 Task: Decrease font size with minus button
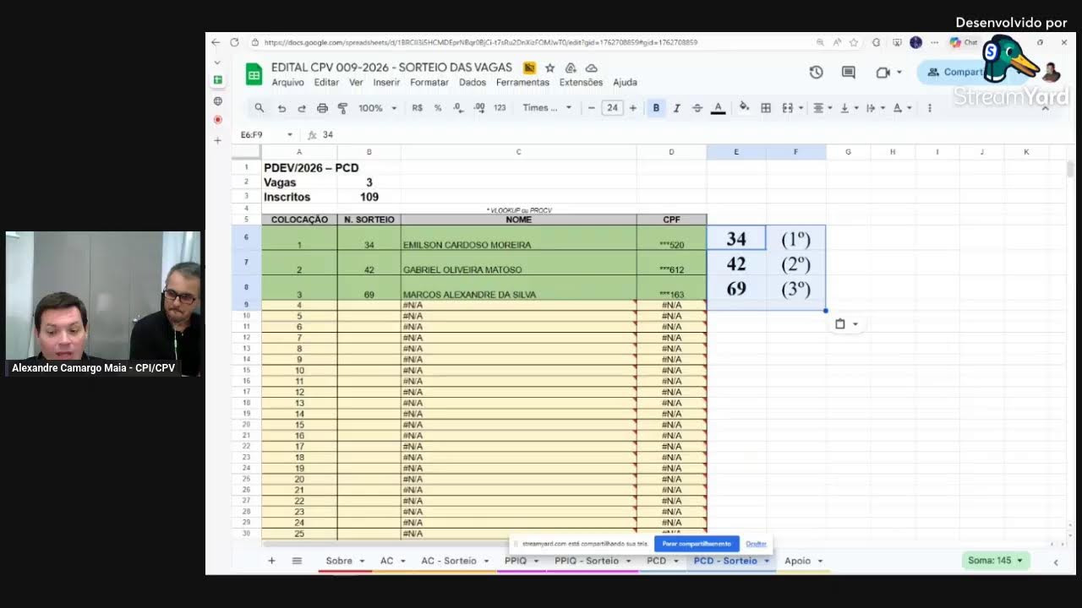(591, 108)
